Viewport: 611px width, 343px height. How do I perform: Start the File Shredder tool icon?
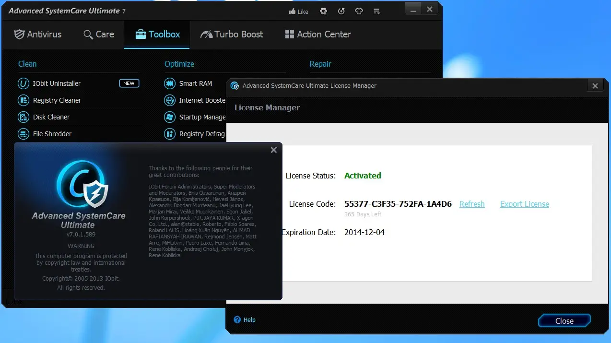click(23, 134)
